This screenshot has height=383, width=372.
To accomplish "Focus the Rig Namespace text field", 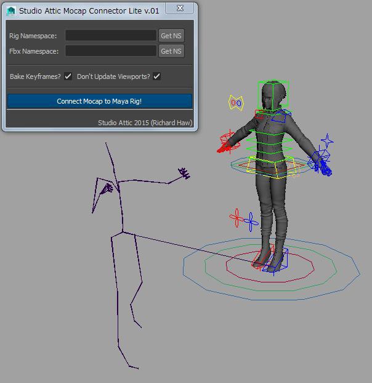I will click(x=111, y=36).
